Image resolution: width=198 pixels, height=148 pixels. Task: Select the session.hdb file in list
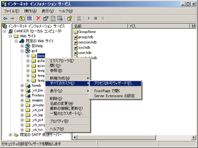point(88,42)
